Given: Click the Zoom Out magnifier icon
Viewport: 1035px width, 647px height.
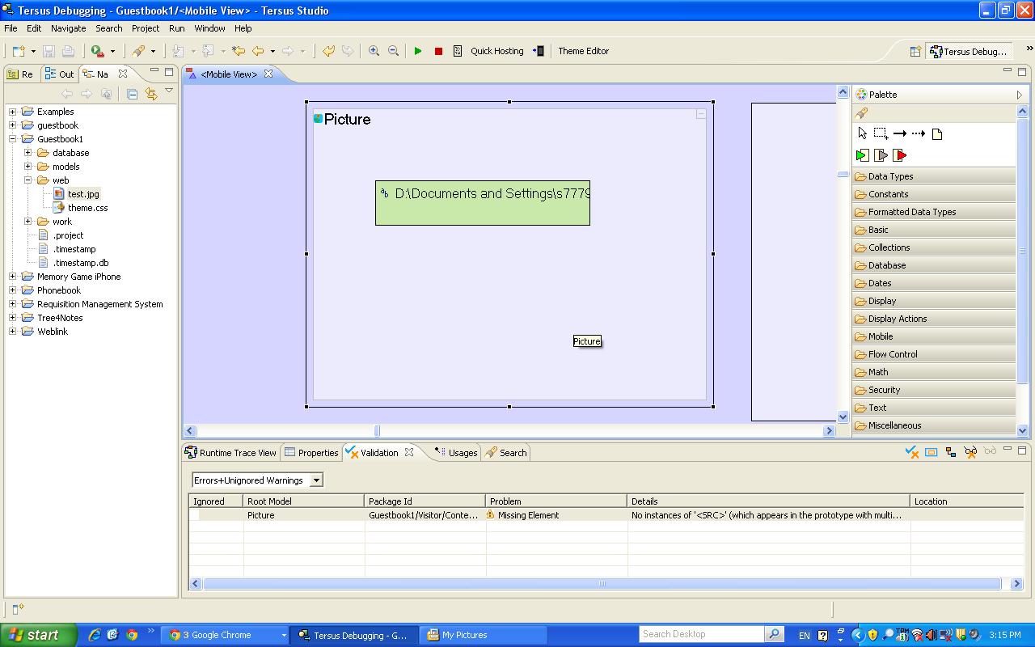Looking at the screenshot, I should point(393,51).
